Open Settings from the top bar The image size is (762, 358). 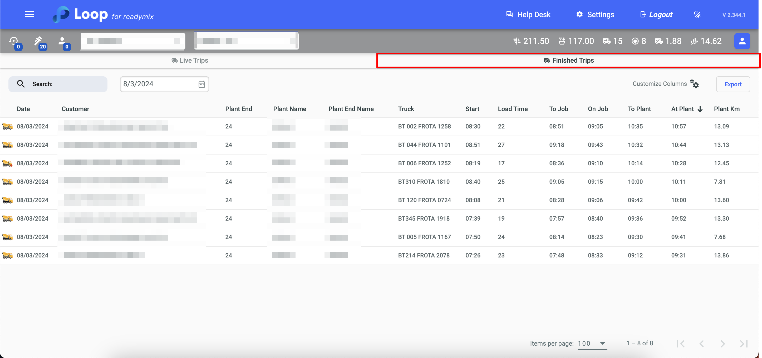(595, 14)
